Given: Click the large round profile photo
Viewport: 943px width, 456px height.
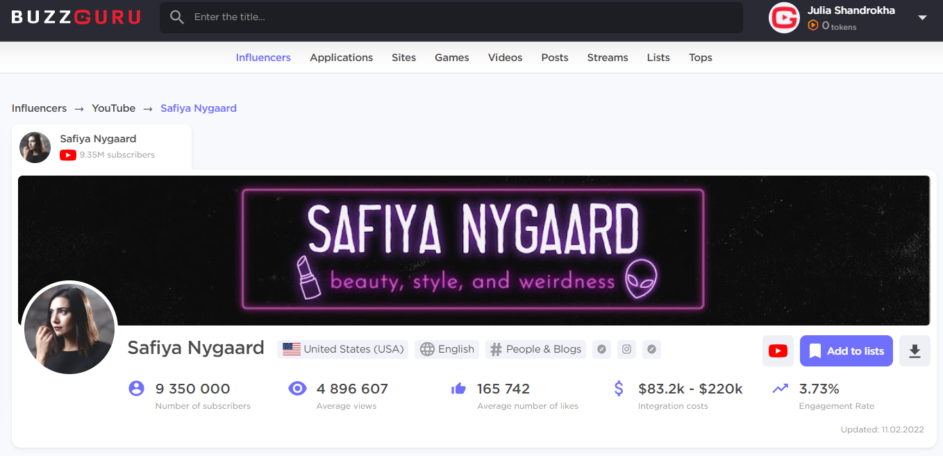Looking at the screenshot, I should pos(69,329).
